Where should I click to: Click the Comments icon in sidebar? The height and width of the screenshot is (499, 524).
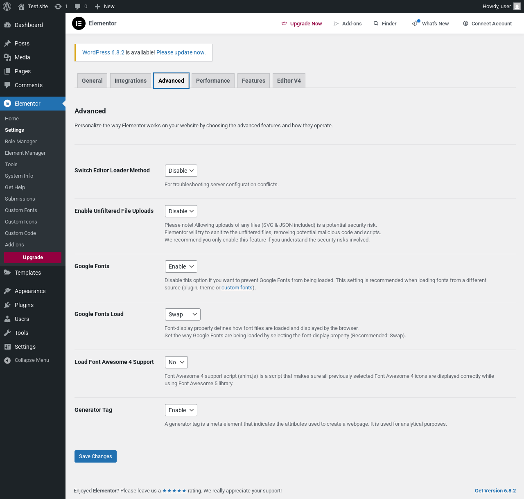7,85
